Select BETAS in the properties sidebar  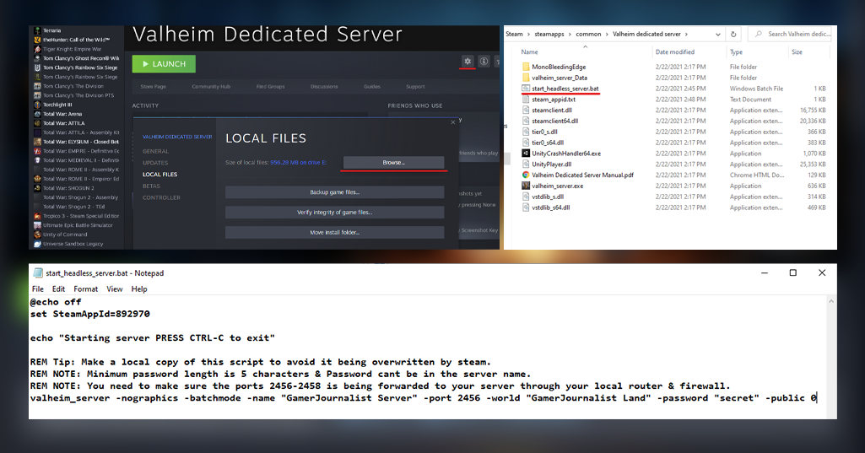[151, 186]
